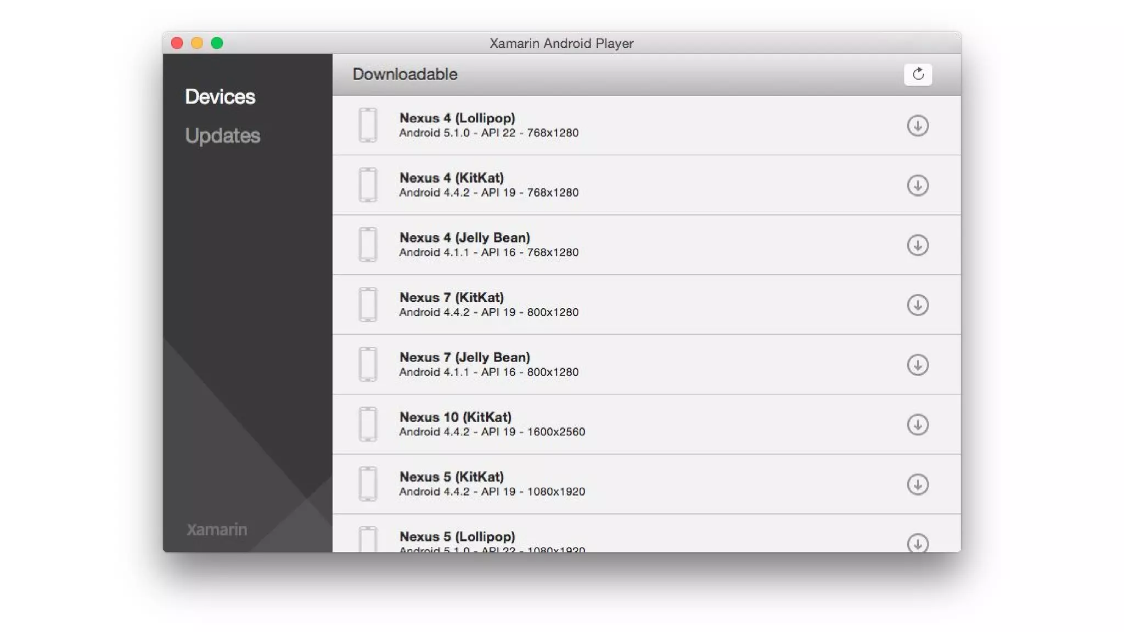This screenshot has width=1124, height=632.
Task: Click the refresh device list button
Action: 918,74
